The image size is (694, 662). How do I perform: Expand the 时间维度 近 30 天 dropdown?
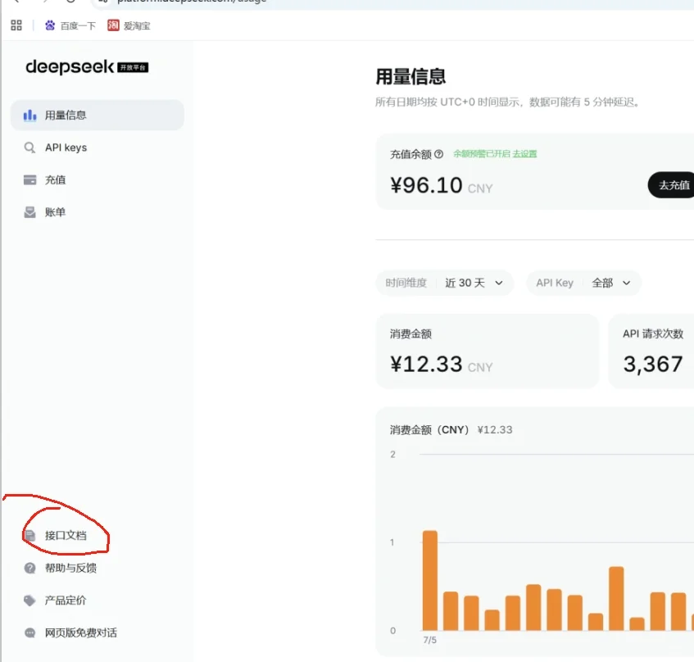click(444, 283)
